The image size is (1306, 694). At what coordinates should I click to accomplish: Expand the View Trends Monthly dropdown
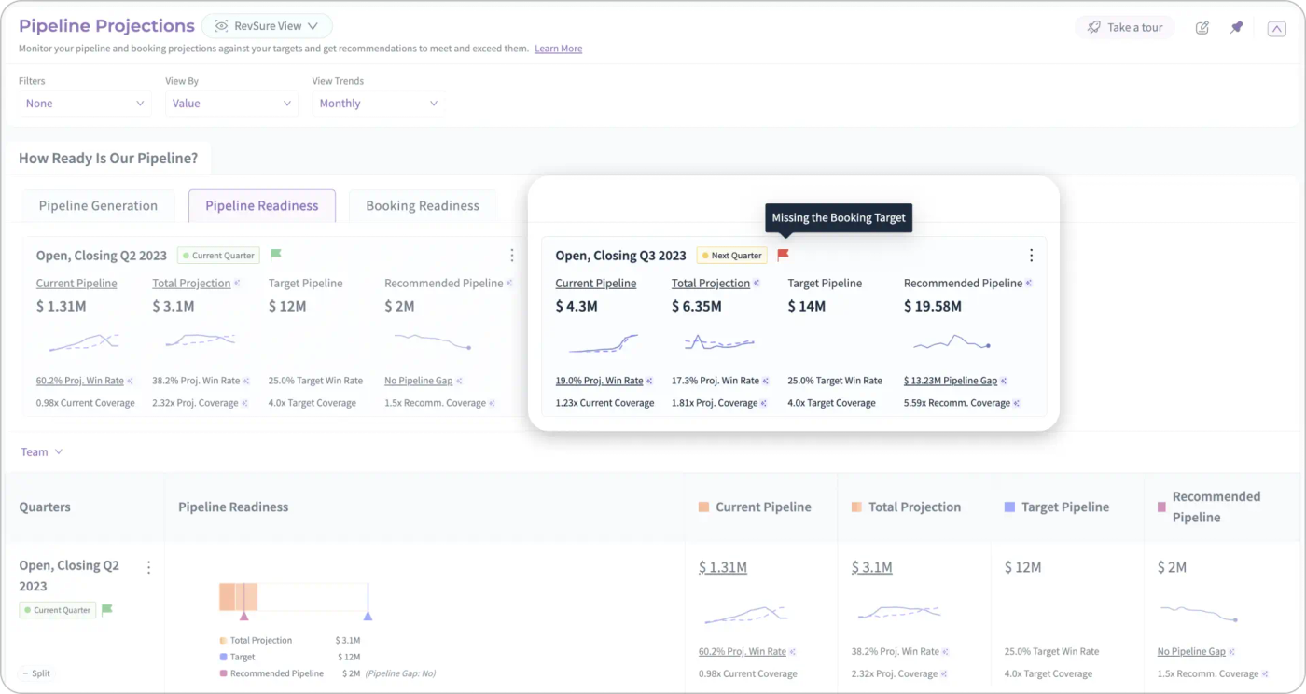tap(378, 104)
